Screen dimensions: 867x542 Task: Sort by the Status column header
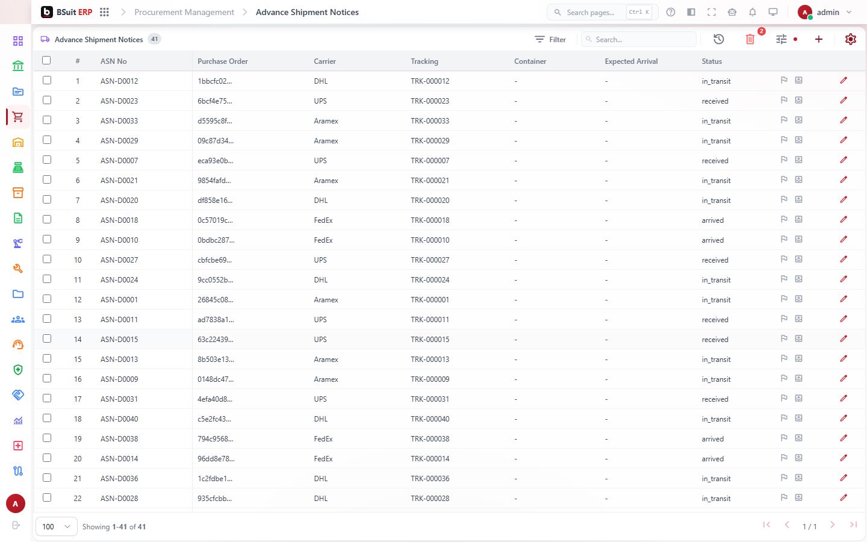[712, 61]
